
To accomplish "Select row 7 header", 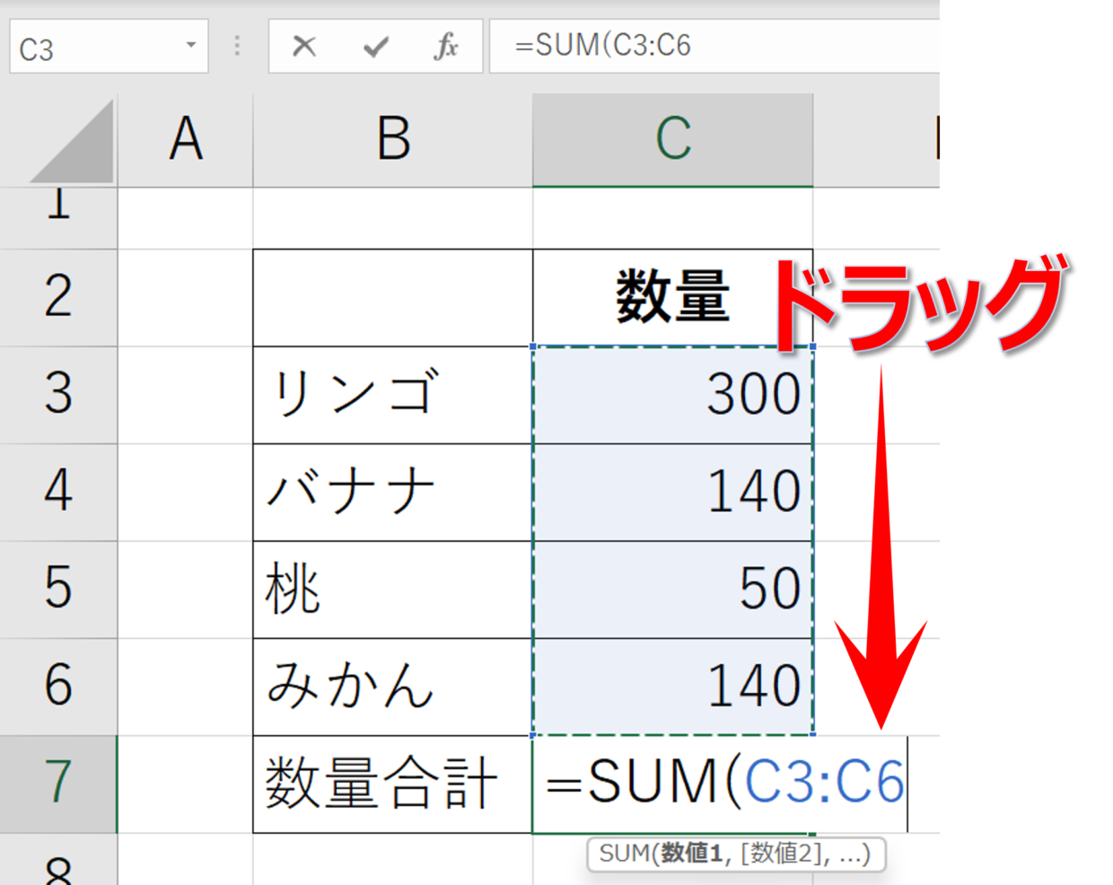I will coord(58,784).
